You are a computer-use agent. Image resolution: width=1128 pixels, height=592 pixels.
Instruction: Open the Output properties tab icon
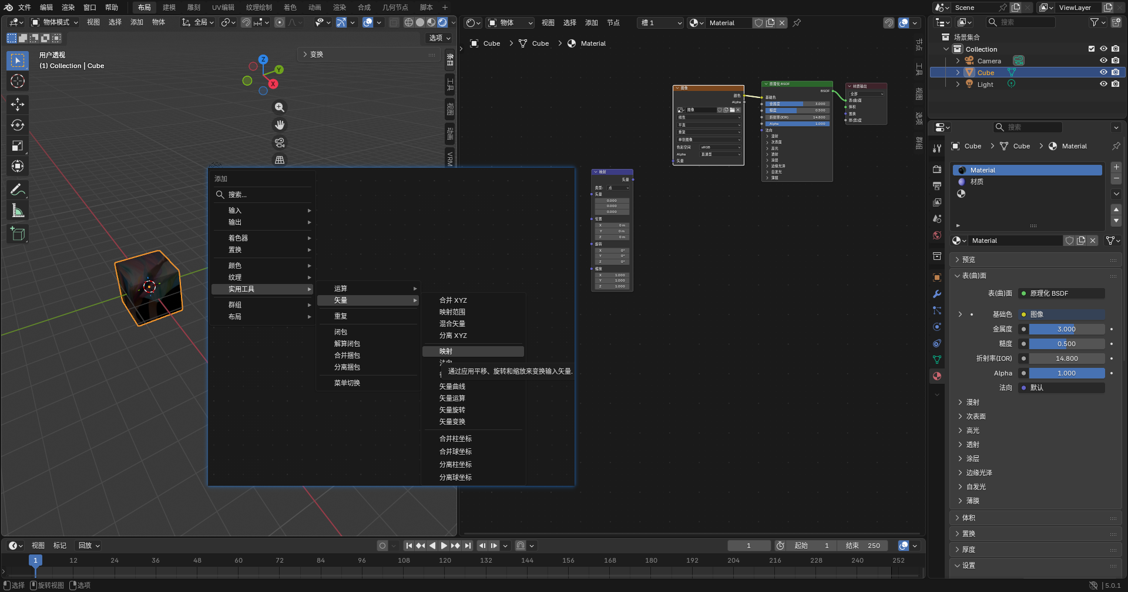tap(937, 186)
